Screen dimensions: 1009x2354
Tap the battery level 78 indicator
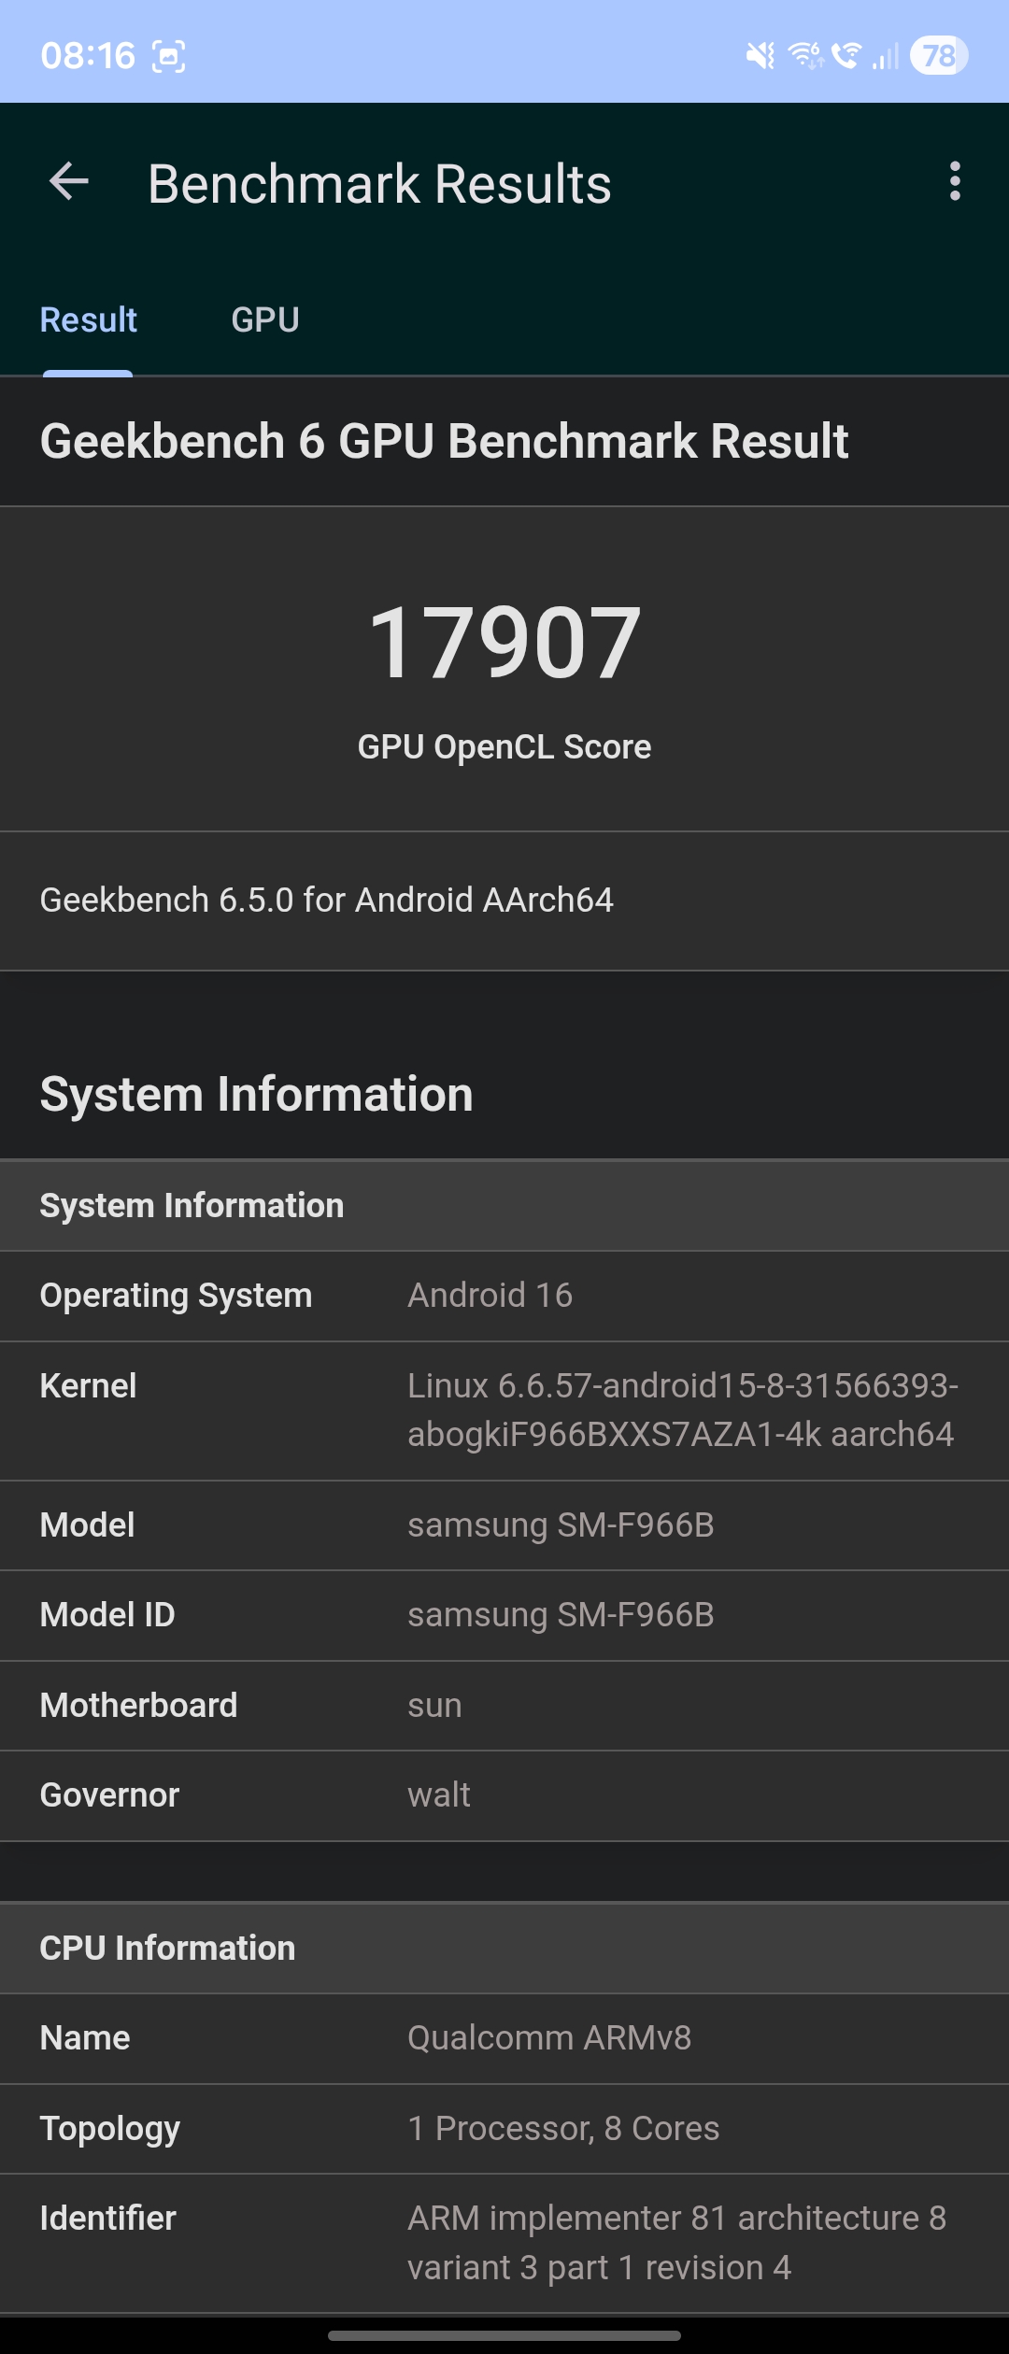point(939,56)
